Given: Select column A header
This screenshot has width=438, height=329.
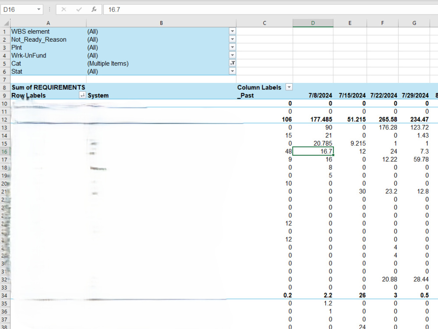Looking at the screenshot, I should click(x=48, y=23).
